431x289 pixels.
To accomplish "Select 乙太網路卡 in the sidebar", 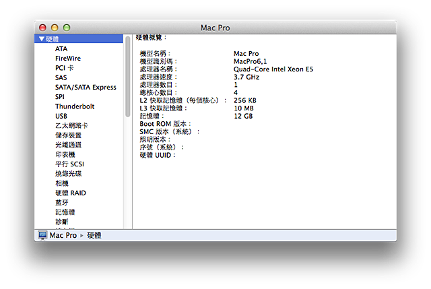I will coord(71,126).
